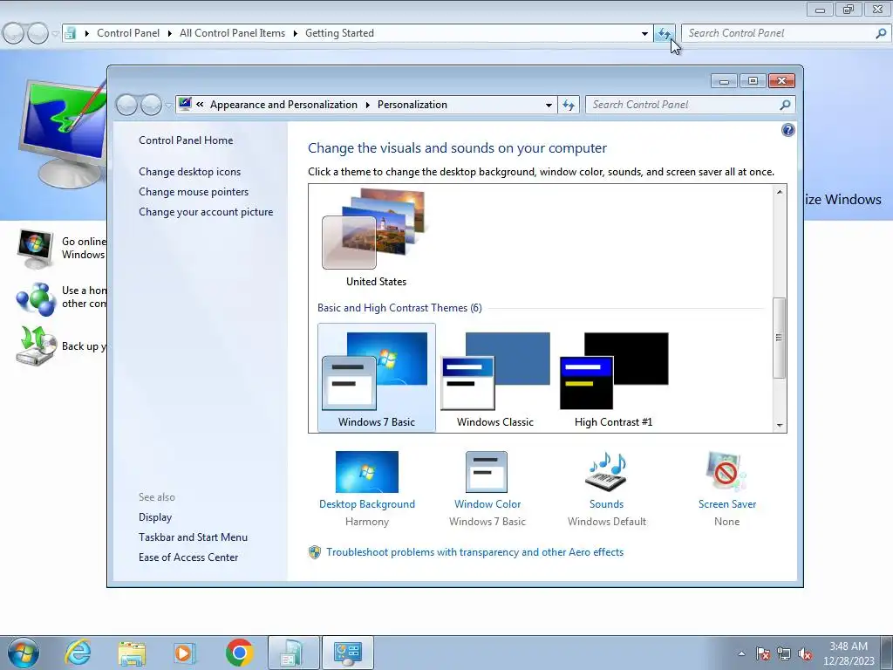Screen dimensions: 893x670
Task: Click back arrow in Personalization window
Action: [126, 105]
